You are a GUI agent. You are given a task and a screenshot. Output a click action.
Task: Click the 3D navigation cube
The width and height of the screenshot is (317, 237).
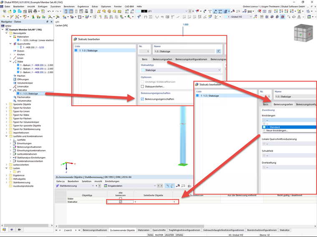pyautogui.click(x=303, y=33)
